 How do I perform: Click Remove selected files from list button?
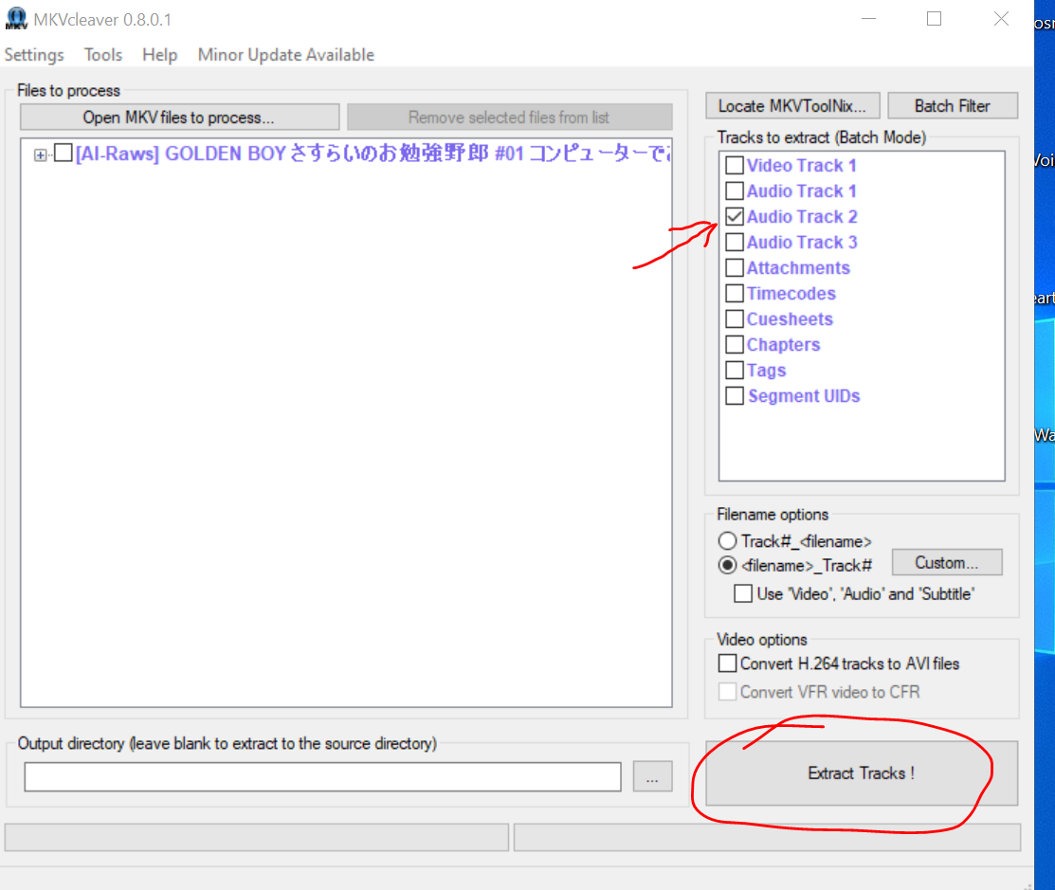[509, 117]
